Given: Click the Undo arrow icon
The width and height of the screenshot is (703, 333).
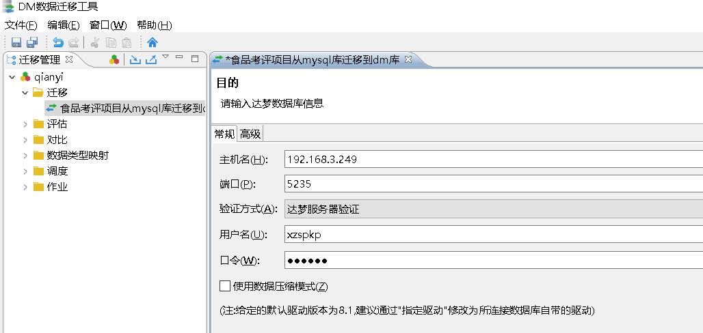Looking at the screenshot, I should [x=58, y=42].
